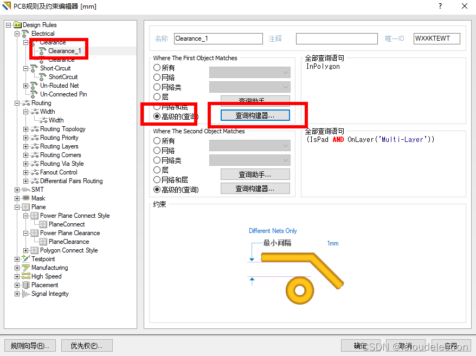Click the PlaneConnect rule icon
476x356 pixels.
coord(43,224)
